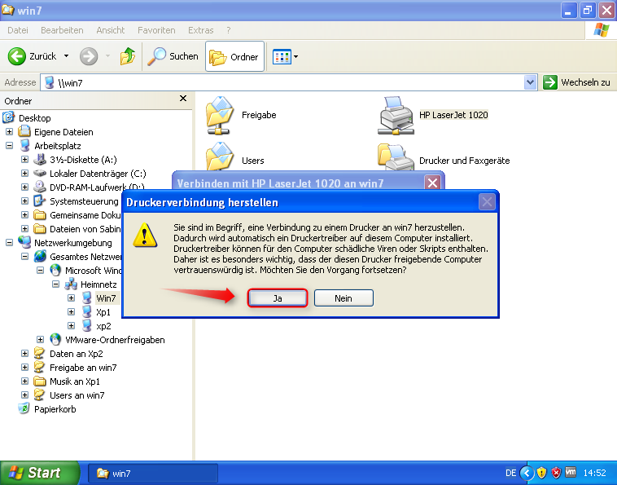The image size is (617, 485).
Task: Select the Lokaler Datenträger drive icon
Action: click(40, 173)
